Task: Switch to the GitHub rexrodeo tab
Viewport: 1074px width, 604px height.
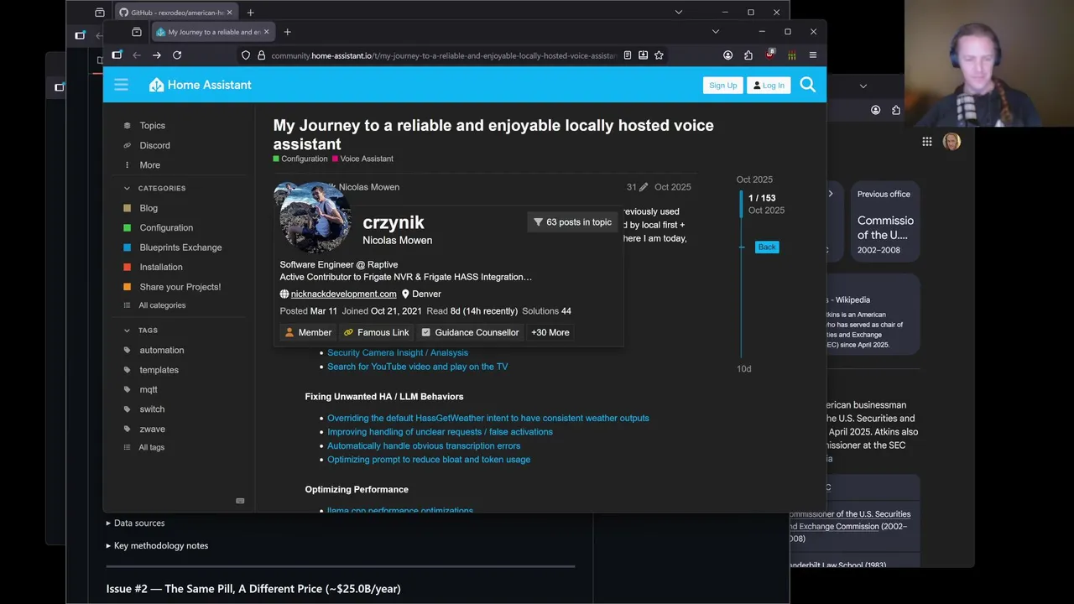Action: coord(175,13)
